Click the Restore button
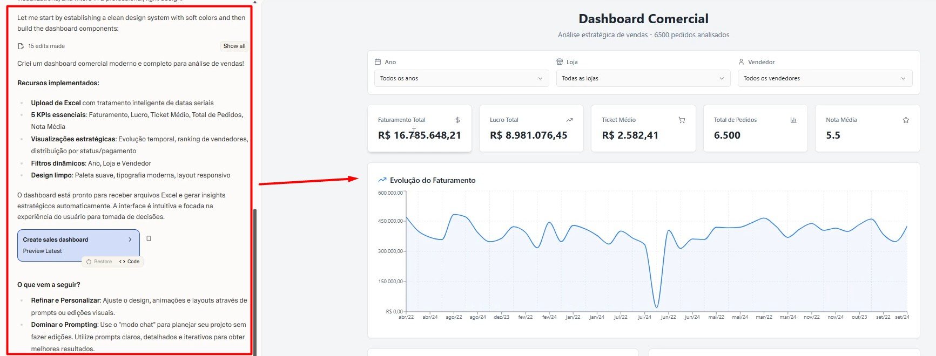This screenshot has height=356, width=936. [99, 262]
